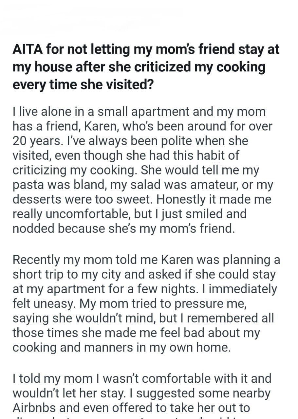Click "cooking and manners in my own home"
Screen dimensions: 298x419
(x=121, y=347)
